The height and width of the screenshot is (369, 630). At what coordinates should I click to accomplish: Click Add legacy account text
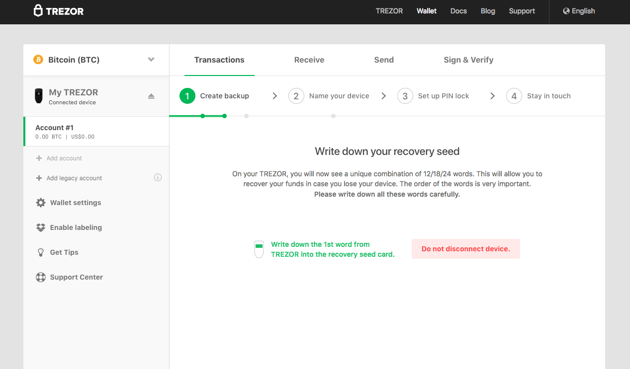[x=74, y=178]
